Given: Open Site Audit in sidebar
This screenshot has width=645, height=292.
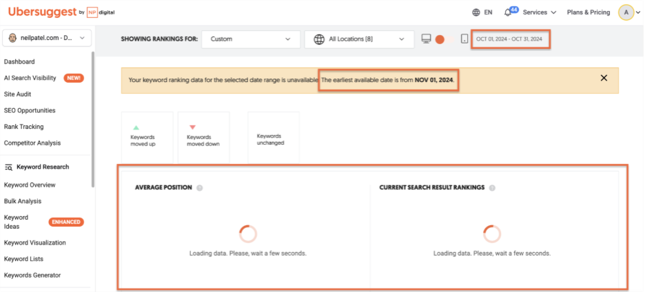Looking at the screenshot, I should pyautogui.click(x=18, y=94).
